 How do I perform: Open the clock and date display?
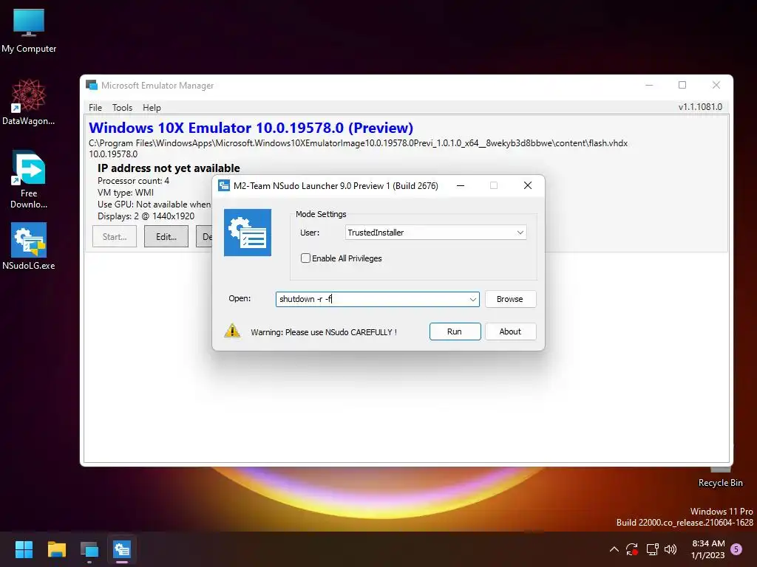(707, 549)
